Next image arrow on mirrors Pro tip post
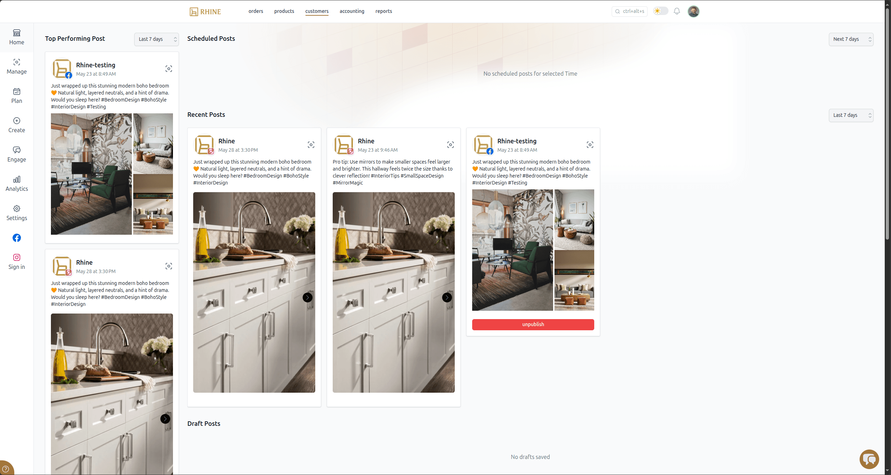The image size is (891, 475). coord(447,297)
